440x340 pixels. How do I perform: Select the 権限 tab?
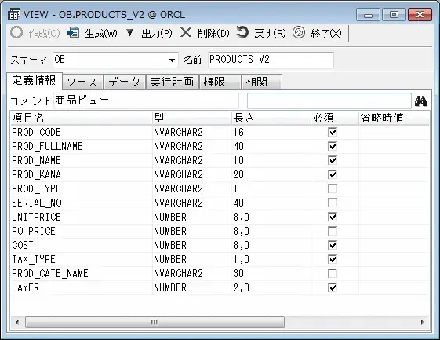(x=220, y=82)
